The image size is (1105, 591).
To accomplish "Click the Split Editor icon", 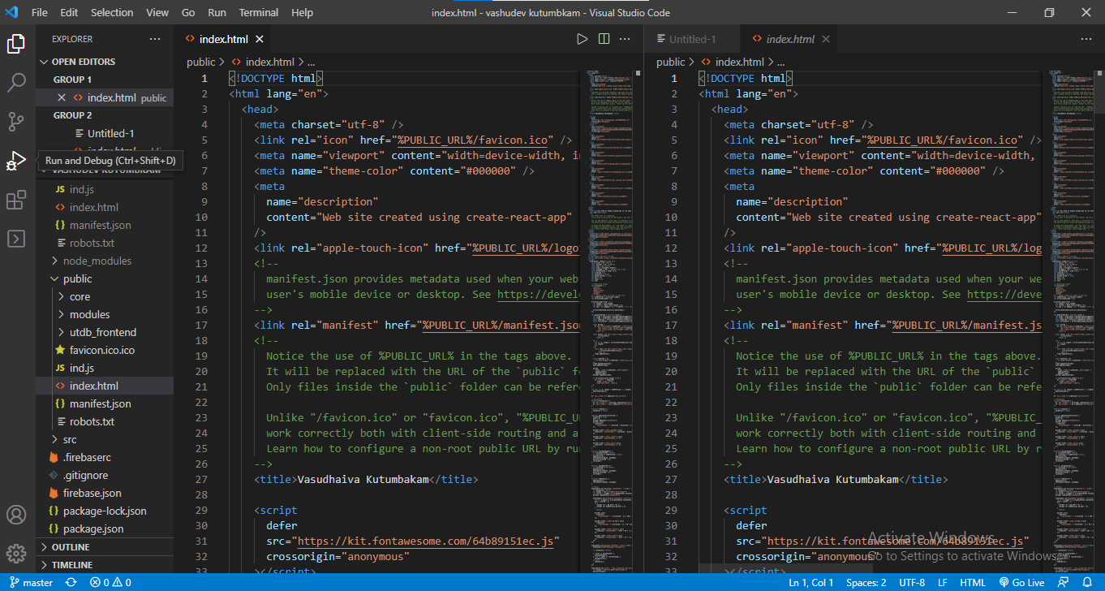I will 604,39.
